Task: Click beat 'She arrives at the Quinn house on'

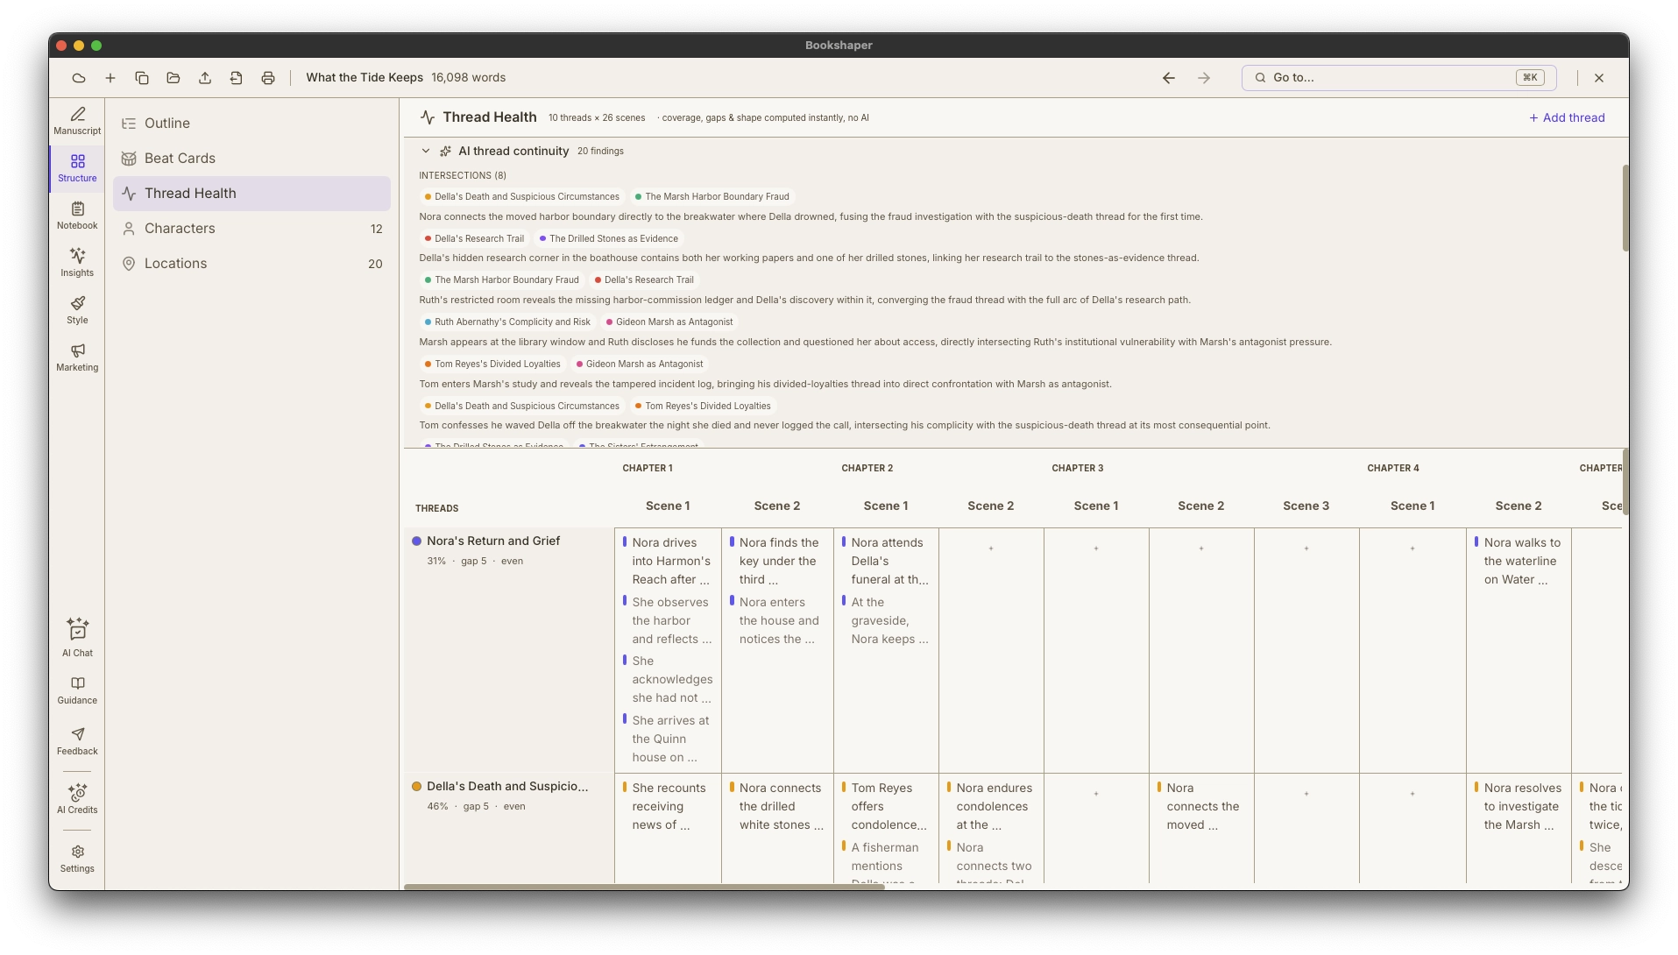Action: (666, 739)
